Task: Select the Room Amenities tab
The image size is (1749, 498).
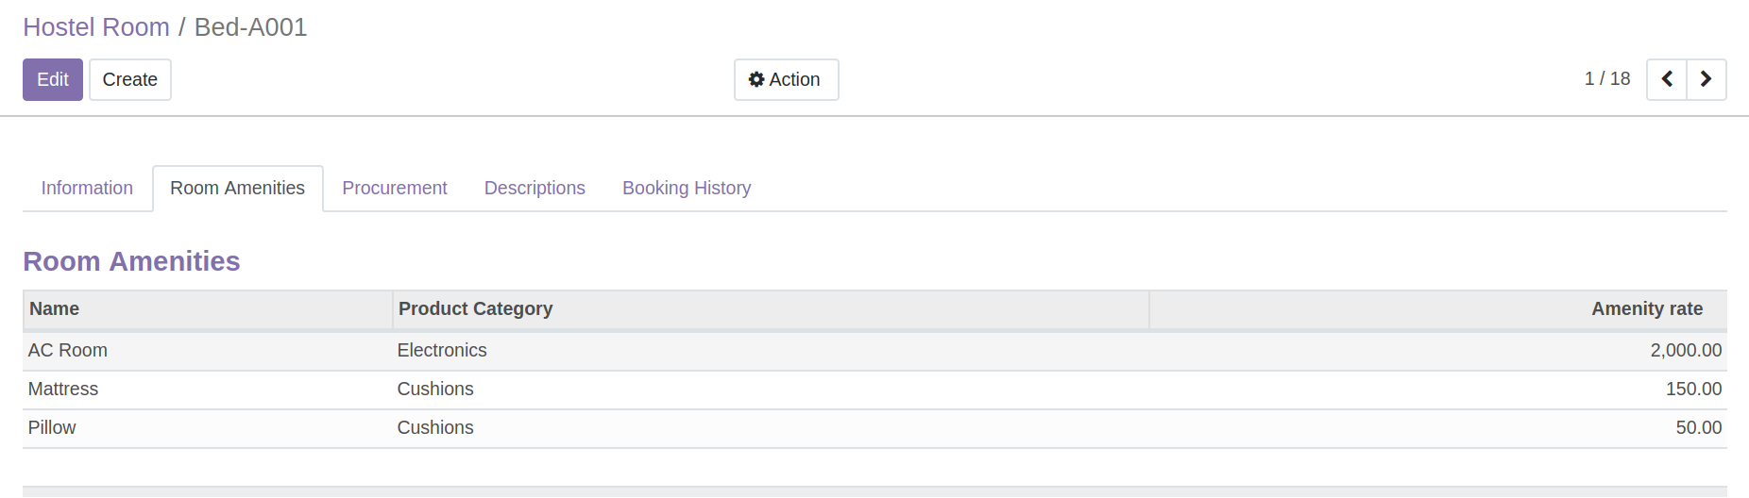Action: [x=238, y=188]
